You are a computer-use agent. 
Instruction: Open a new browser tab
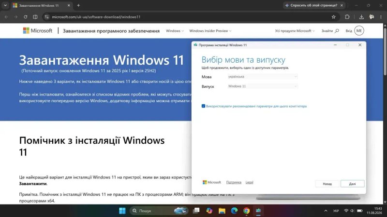[78, 5]
